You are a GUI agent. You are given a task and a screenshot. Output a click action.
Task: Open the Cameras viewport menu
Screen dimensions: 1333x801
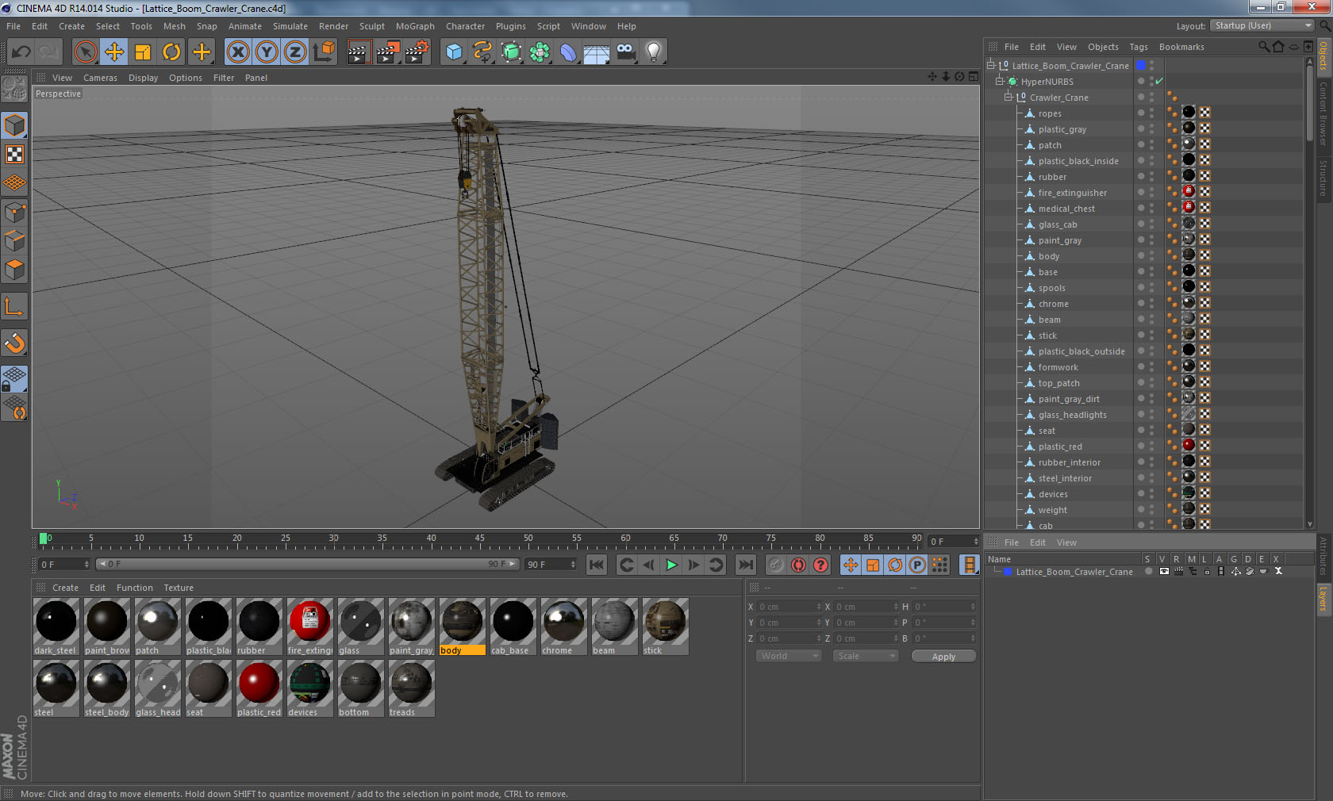[100, 78]
